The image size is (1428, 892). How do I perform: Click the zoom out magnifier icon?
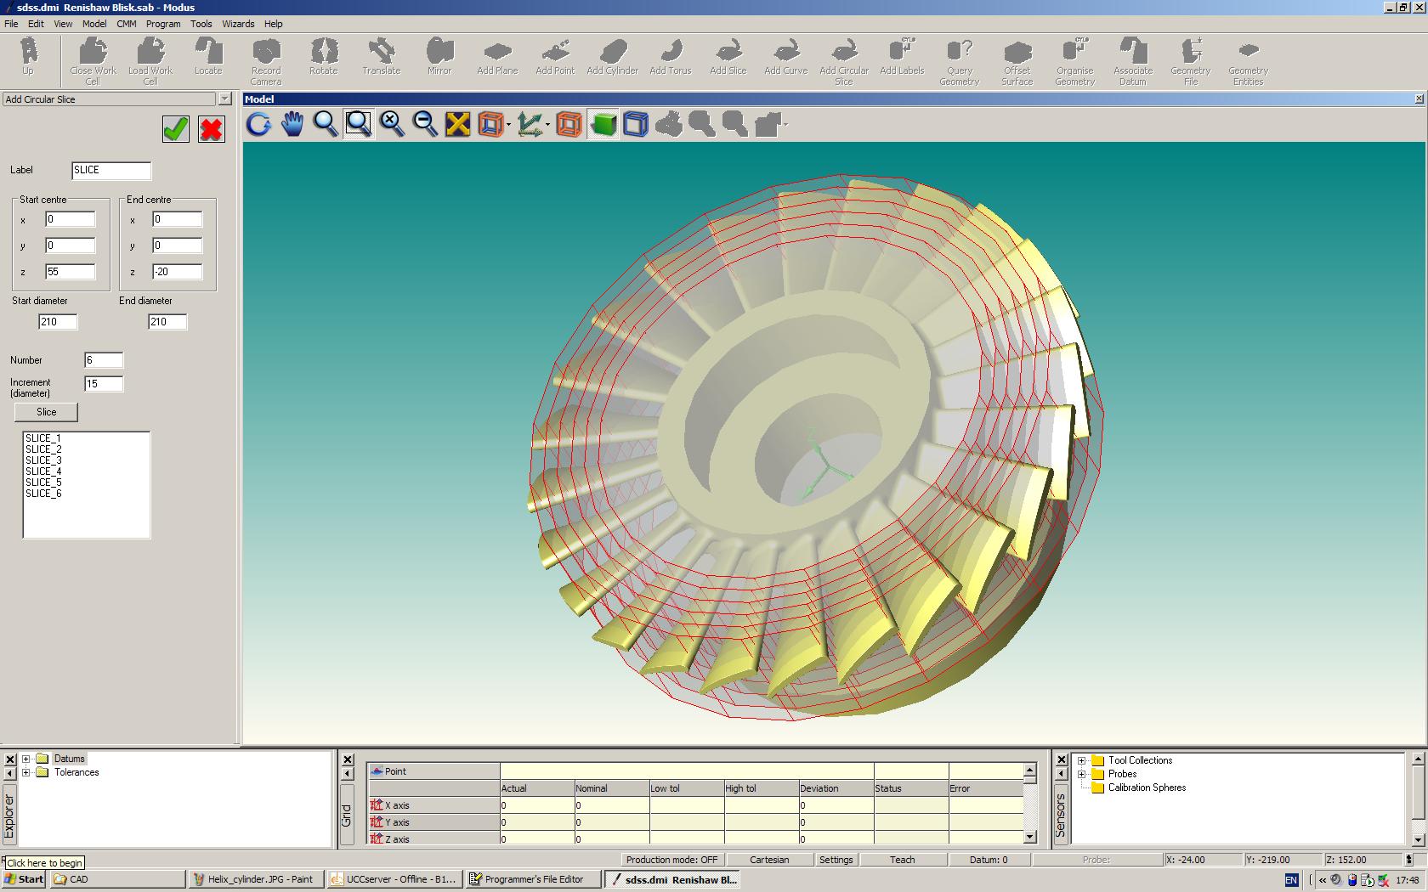pyautogui.click(x=424, y=125)
